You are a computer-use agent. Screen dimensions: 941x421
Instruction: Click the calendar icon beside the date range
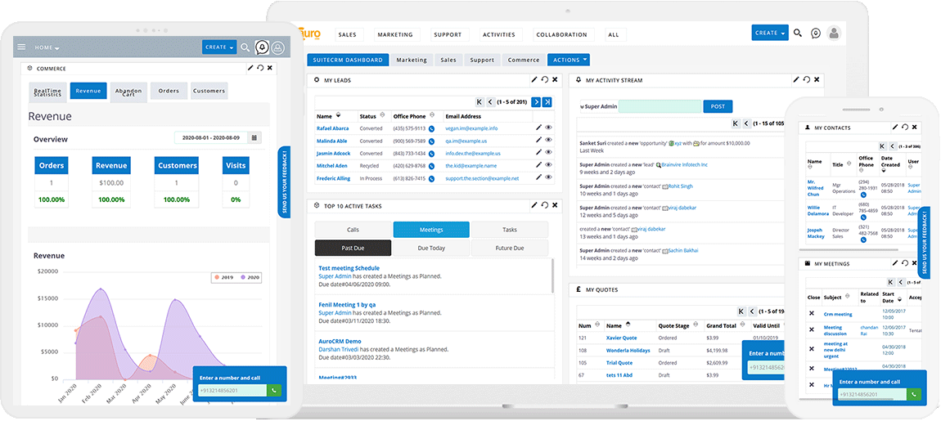point(254,138)
